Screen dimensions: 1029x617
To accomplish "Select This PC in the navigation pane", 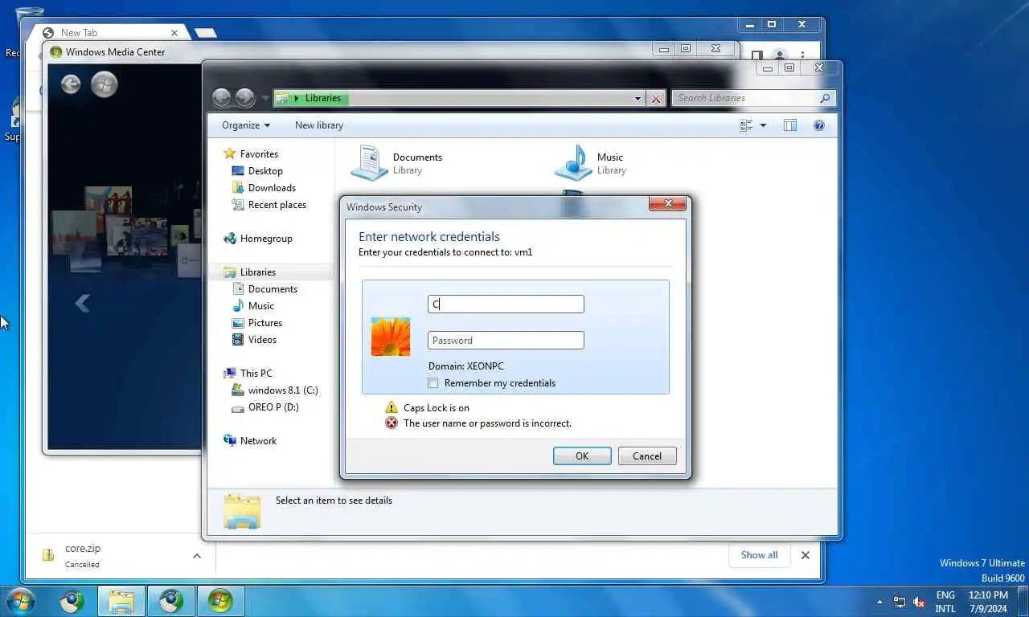I will [x=256, y=374].
